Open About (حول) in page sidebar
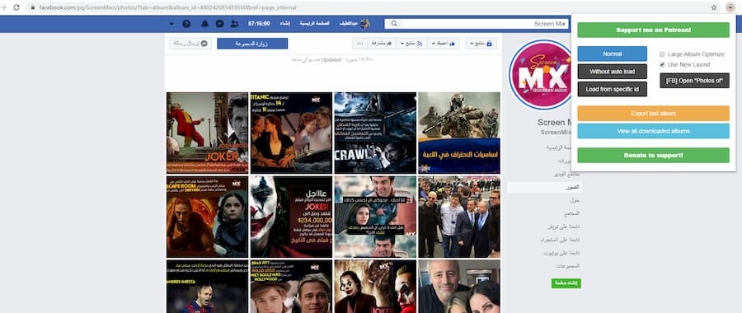The width and height of the screenshot is (742, 313). 575,200
